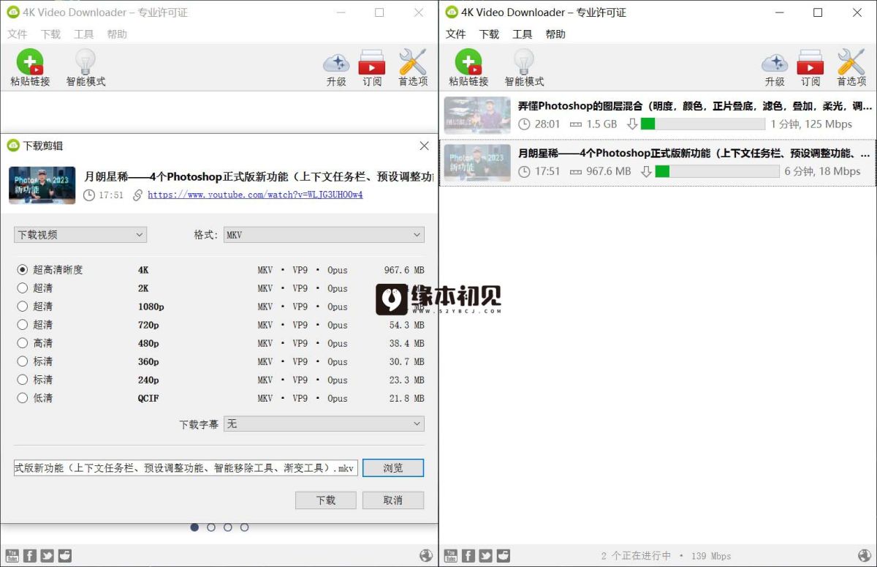Click Paste Link (粘贴链接) in the download-list window
Image resolution: width=877 pixels, height=567 pixels.
tap(468, 68)
